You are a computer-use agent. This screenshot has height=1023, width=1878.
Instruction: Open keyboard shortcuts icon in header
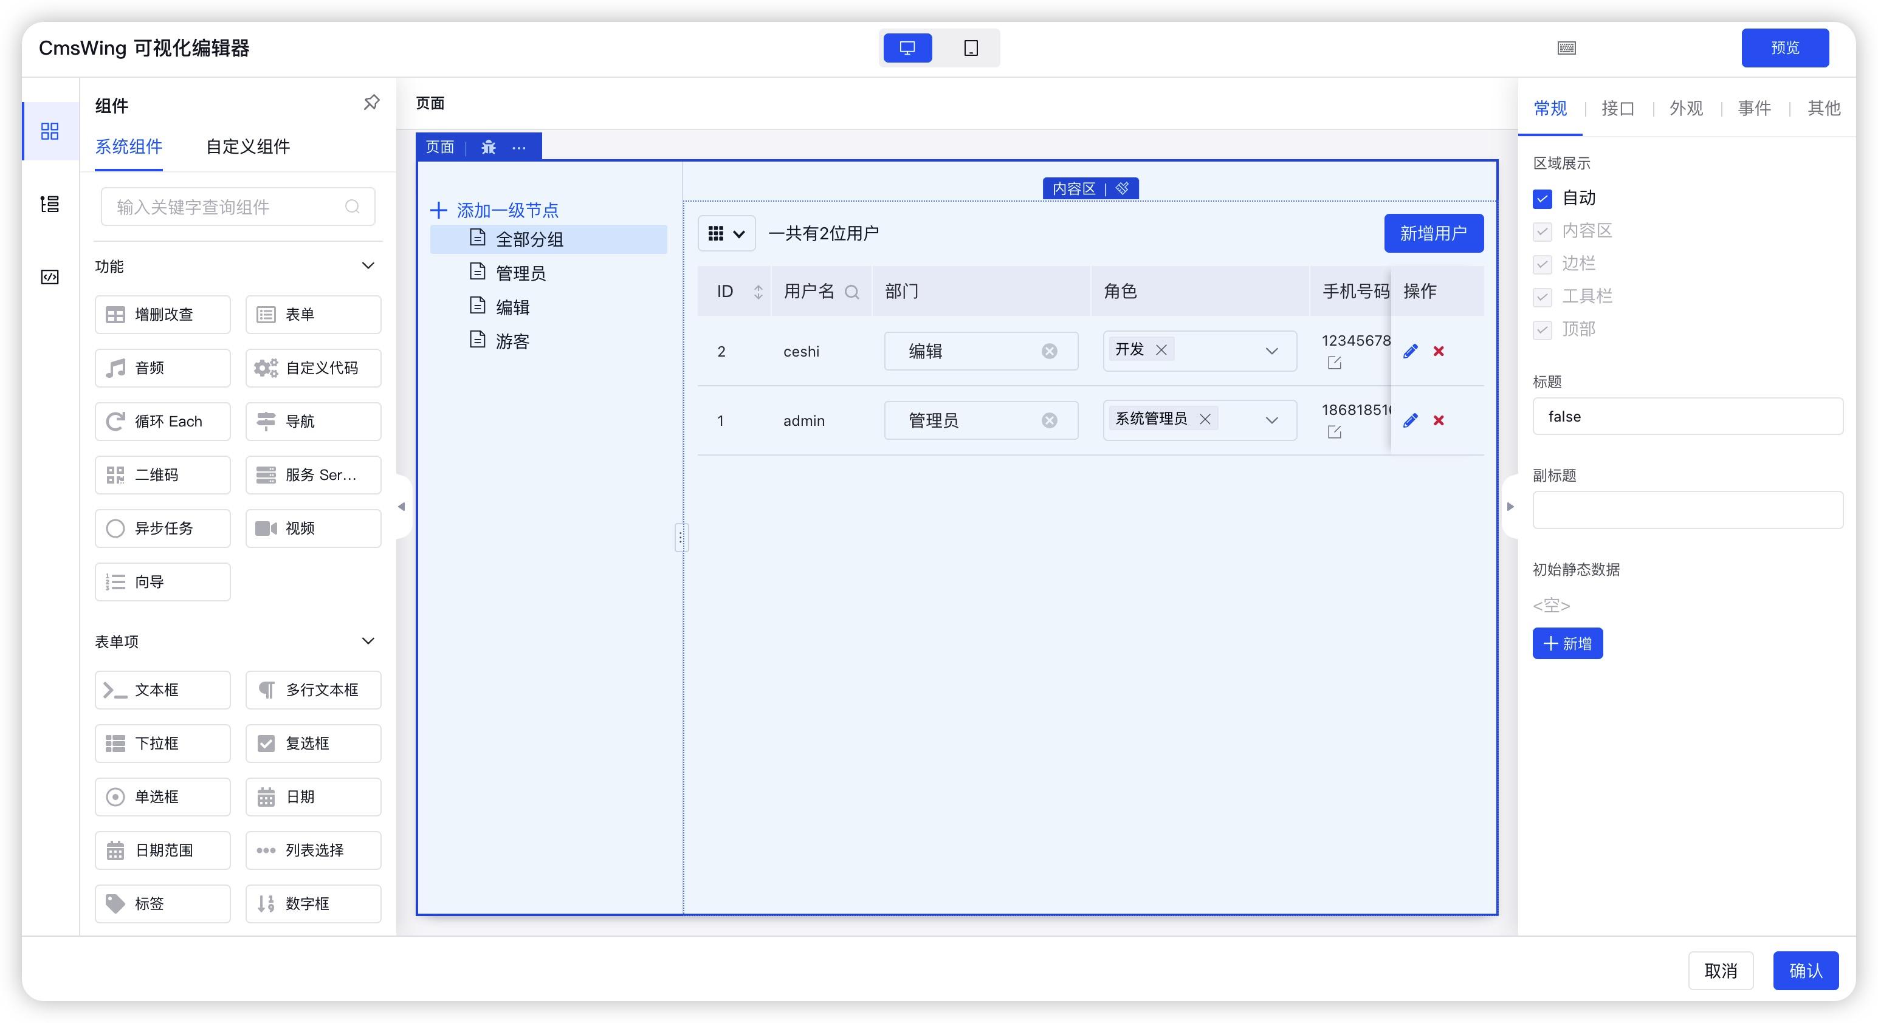pyautogui.click(x=1566, y=48)
